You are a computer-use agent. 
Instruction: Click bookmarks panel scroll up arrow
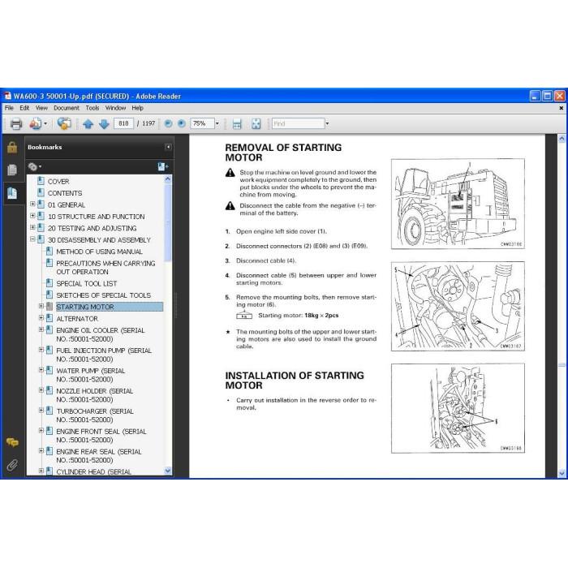[168, 179]
